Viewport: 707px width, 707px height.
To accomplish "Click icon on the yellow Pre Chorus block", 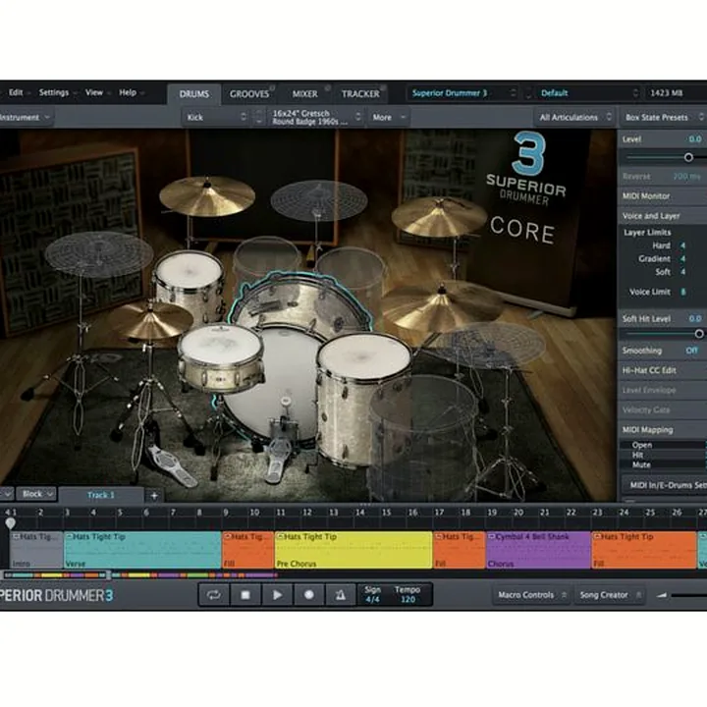I will [280, 536].
